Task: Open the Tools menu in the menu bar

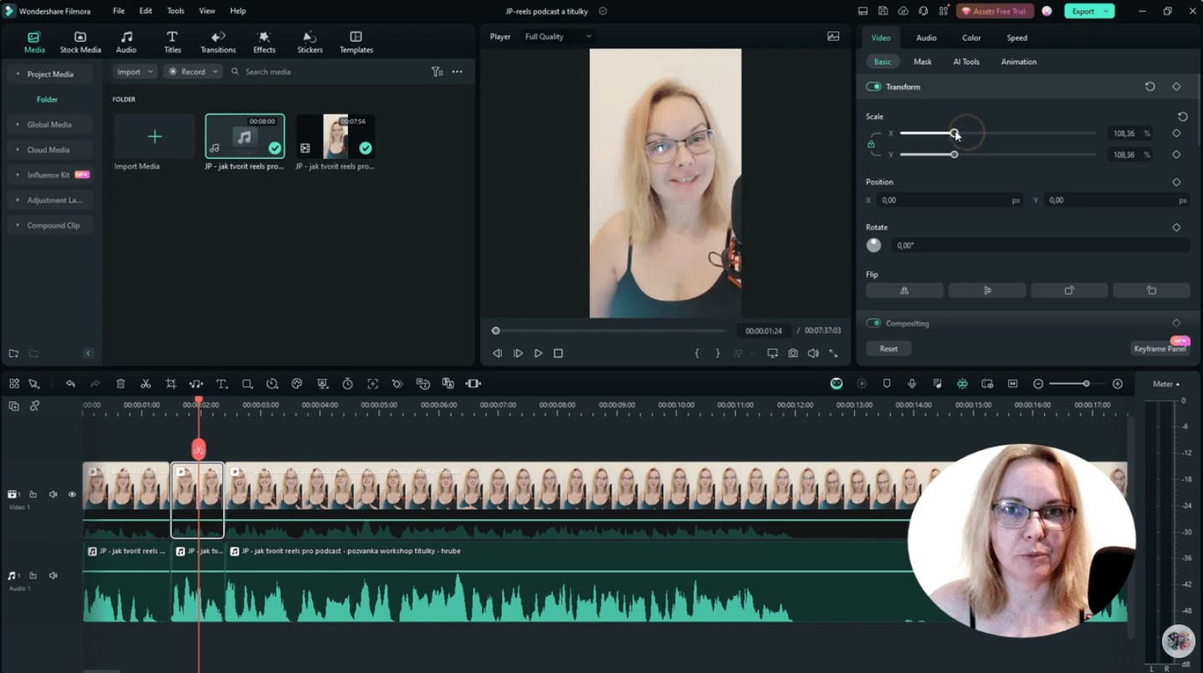Action: pyautogui.click(x=175, y=11)
